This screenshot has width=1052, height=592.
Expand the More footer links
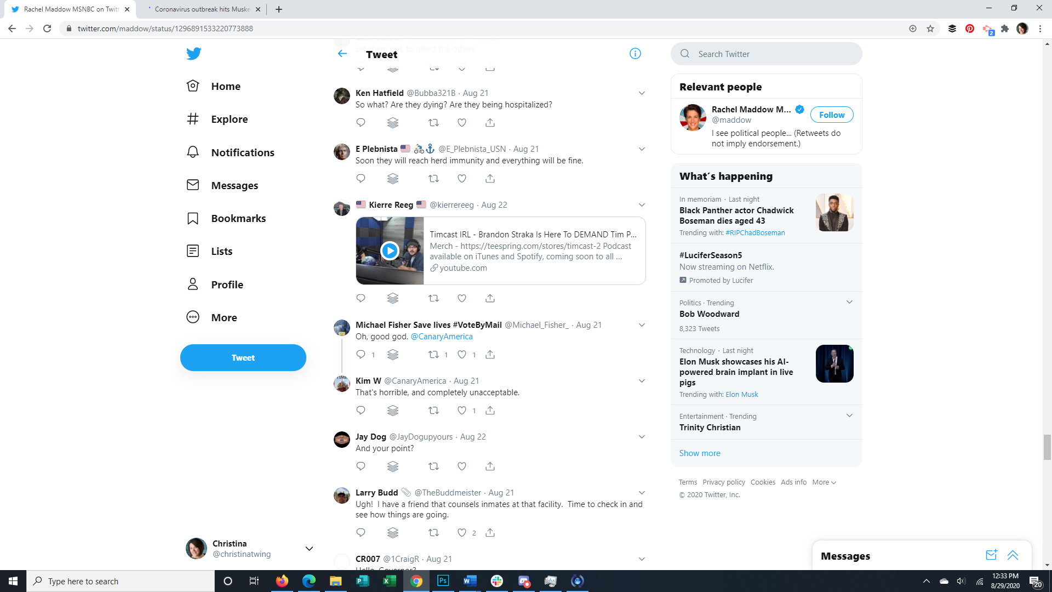824,482
